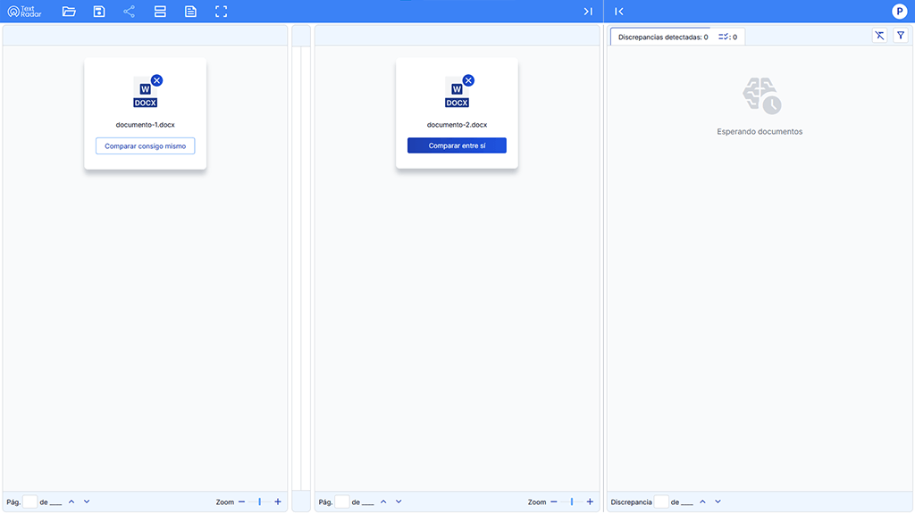Screen dimensions: 915x514
Task: Open a document using the folder icon
Action: [x=69, y=12]
